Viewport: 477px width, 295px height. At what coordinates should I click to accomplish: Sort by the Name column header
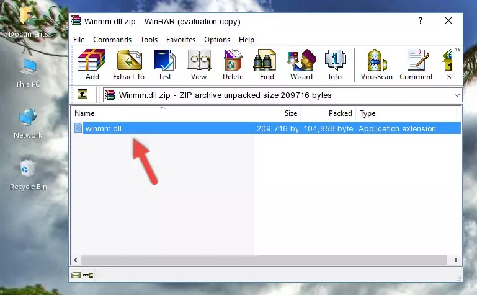[x=163, y=113]
